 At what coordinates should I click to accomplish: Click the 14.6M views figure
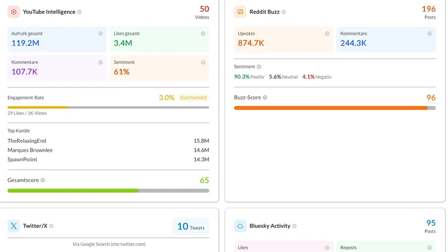202,150
